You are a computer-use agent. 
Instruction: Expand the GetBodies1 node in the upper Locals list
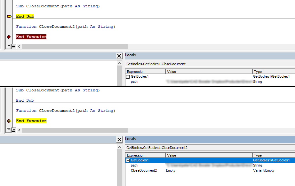(x=128, y=77)
